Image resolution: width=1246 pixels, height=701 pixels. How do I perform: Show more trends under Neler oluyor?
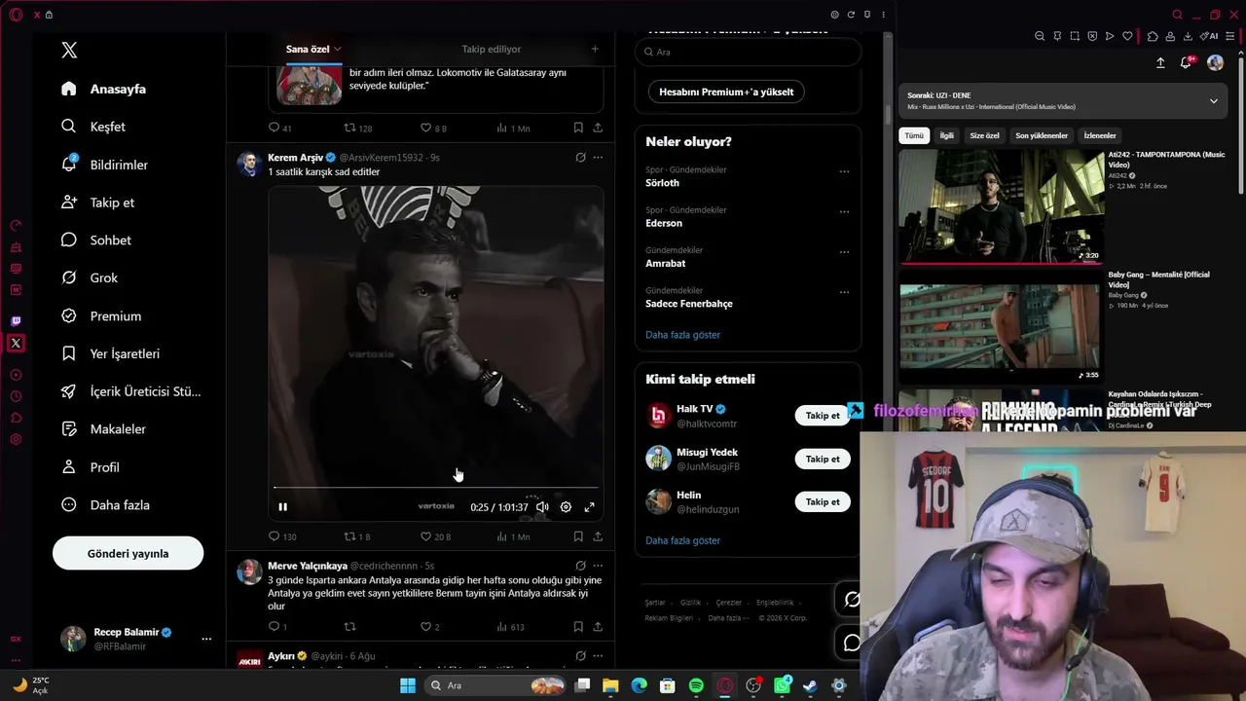click(x=683, y=335)
